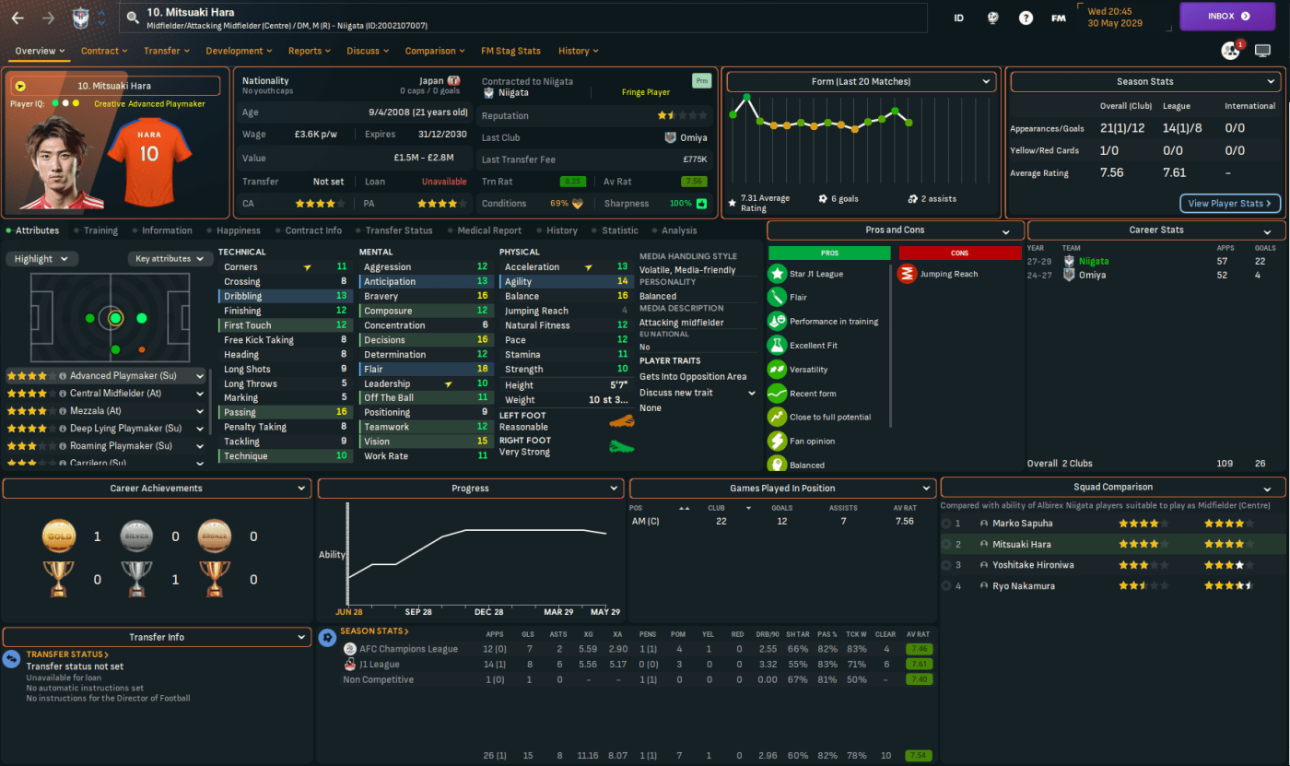Open the social group icon with notification badge
Viewport: 1290px width, 766px height.
pyautogui.click(x=1230, y=51)
